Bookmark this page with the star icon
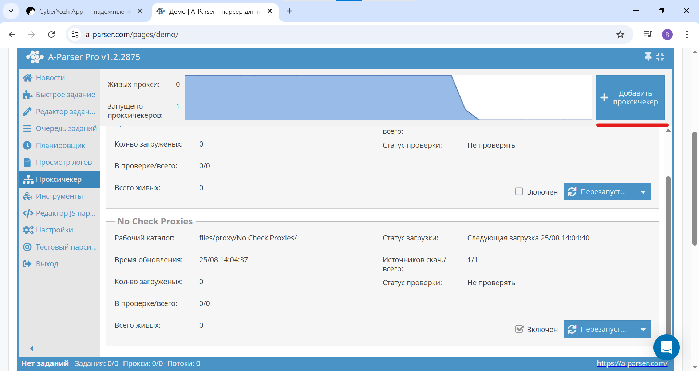 620,35
